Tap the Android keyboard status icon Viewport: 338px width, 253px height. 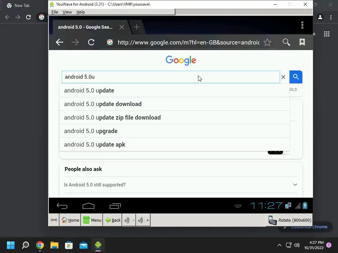[238, 206]
